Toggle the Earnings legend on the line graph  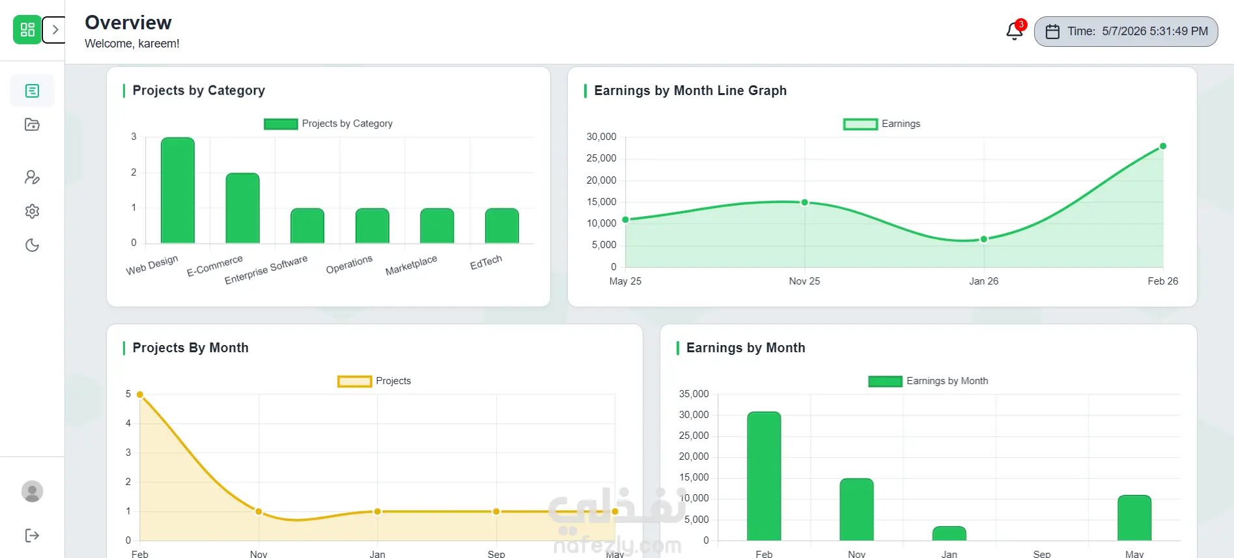pos(882,124)
